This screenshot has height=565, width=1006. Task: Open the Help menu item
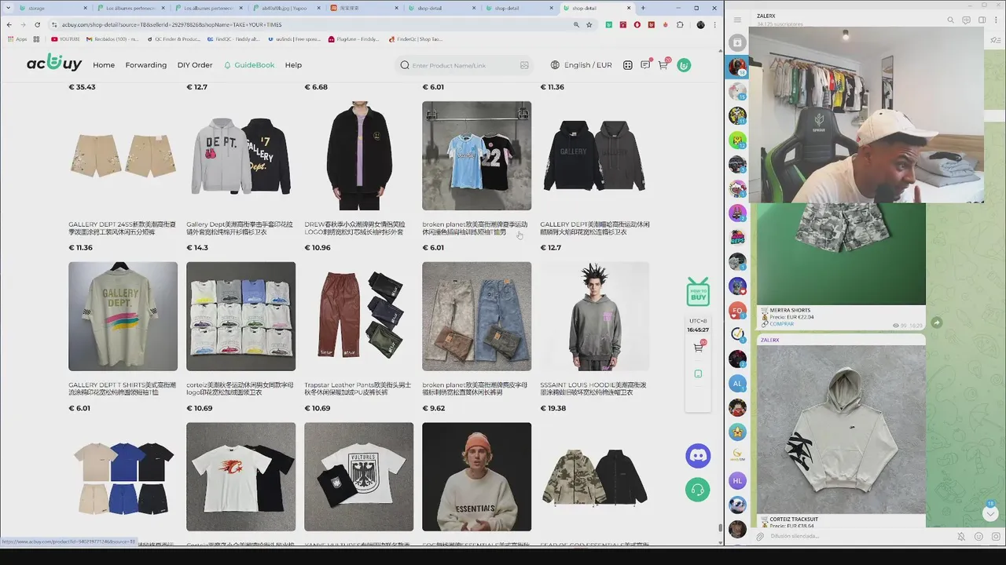tap(293, 65)
